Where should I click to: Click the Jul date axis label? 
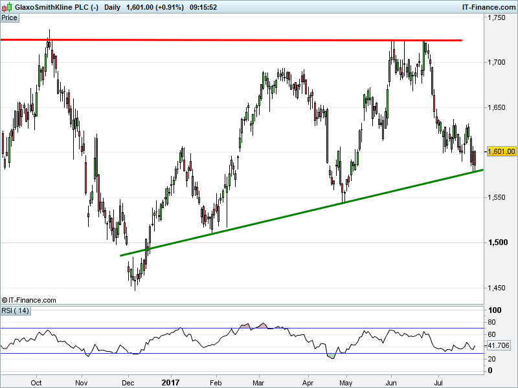438,383
